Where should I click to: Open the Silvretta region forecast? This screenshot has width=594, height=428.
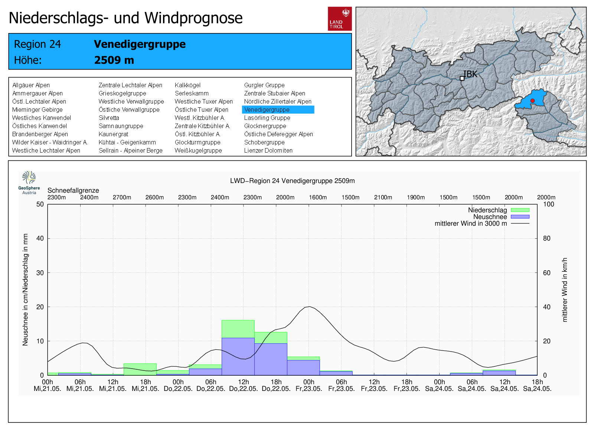click(109, 118)
